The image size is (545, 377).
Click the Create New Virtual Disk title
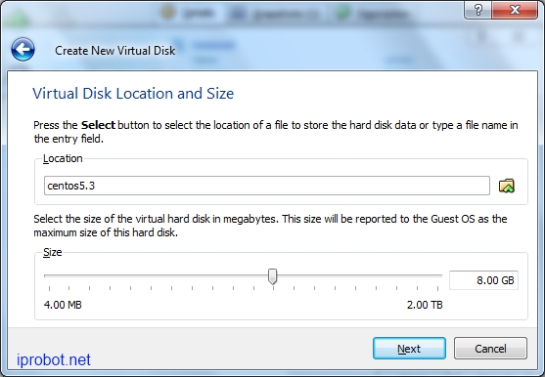[x=115, y=51]
